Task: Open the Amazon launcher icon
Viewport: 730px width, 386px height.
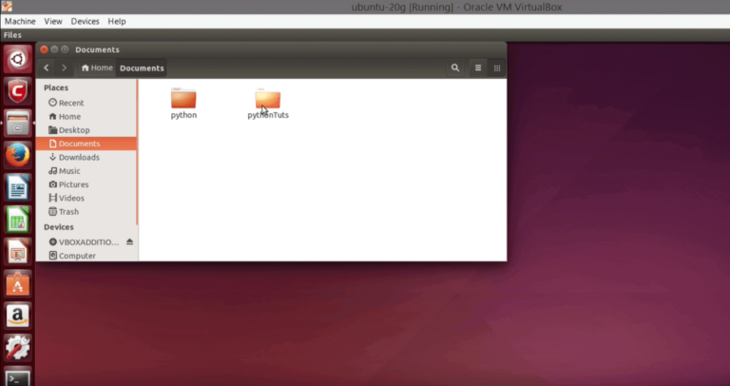Action: [17, 315]
